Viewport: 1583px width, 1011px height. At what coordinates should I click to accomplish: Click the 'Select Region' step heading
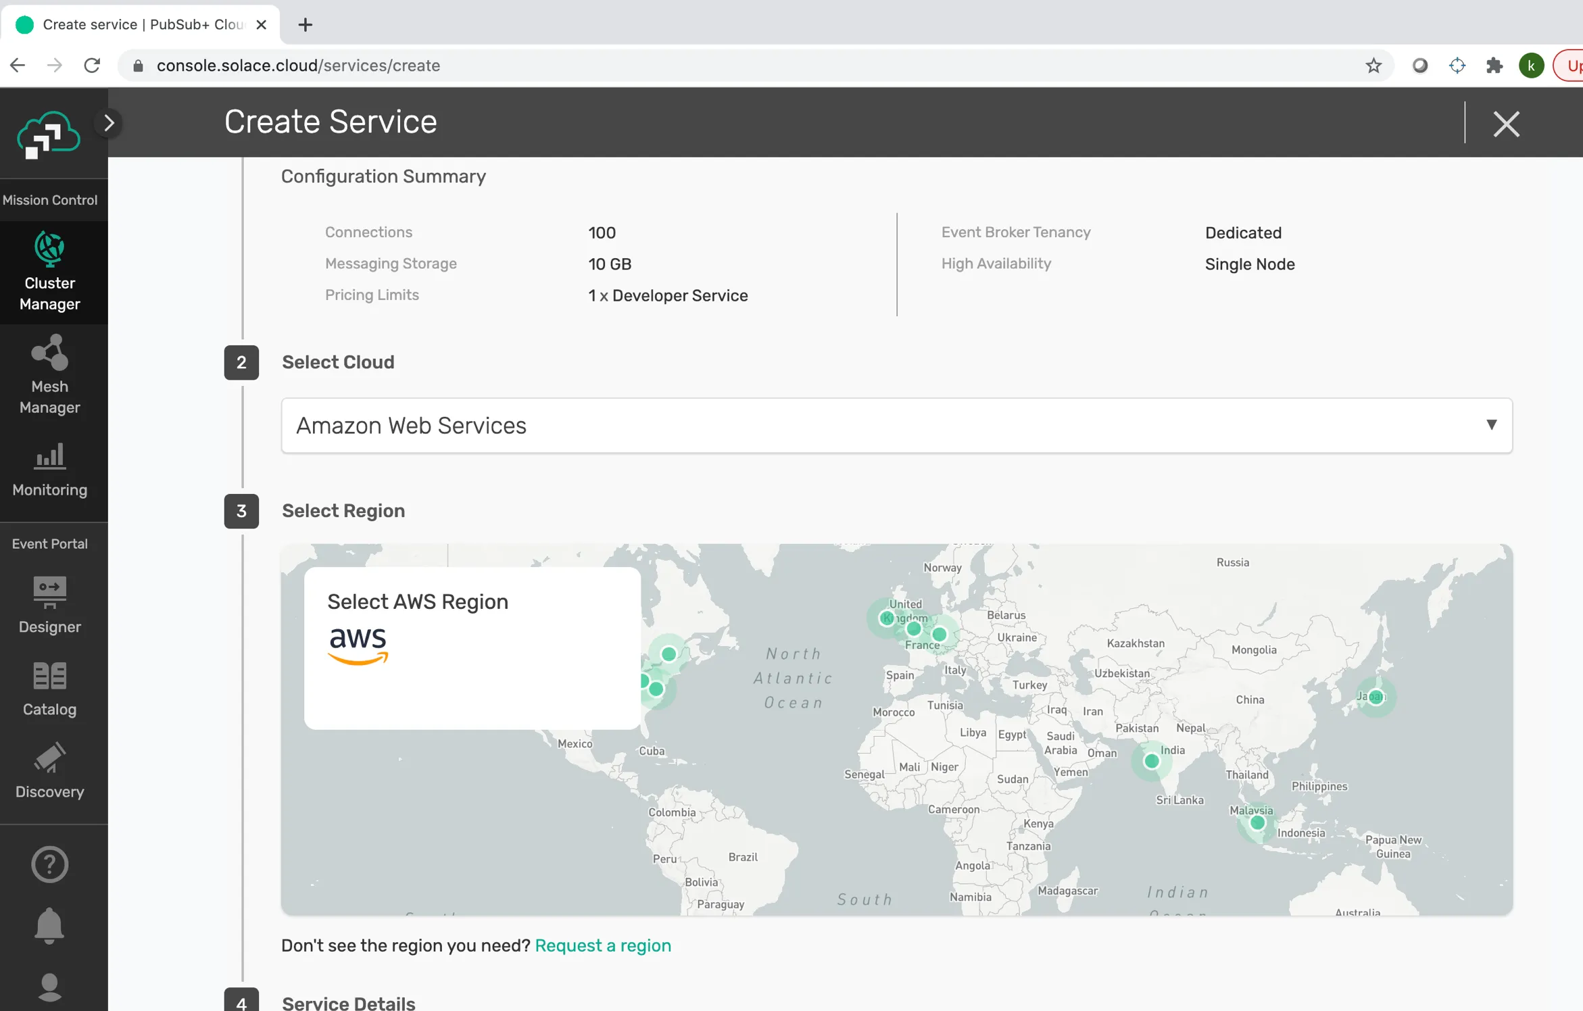point(343,511)
